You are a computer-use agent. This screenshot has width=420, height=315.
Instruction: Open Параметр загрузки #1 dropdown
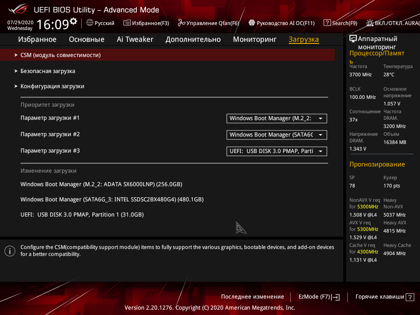[x=277, y=119]
